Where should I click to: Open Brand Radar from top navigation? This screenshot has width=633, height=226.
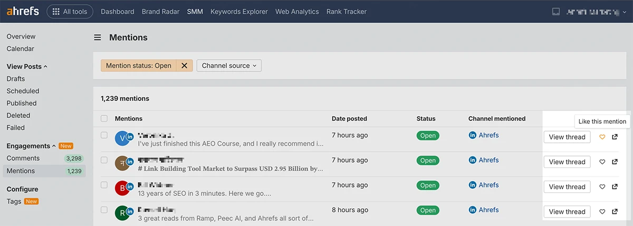160,12
